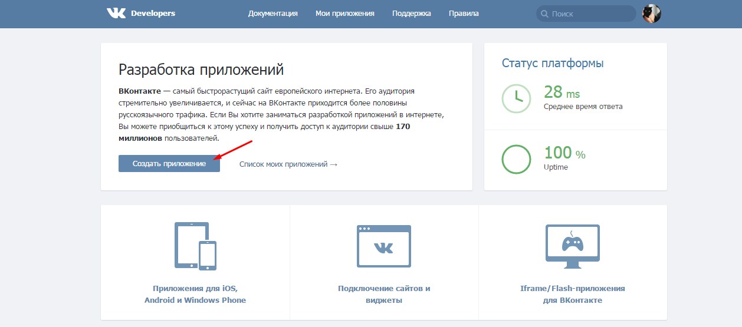Go to the Поддержка section

412,13
